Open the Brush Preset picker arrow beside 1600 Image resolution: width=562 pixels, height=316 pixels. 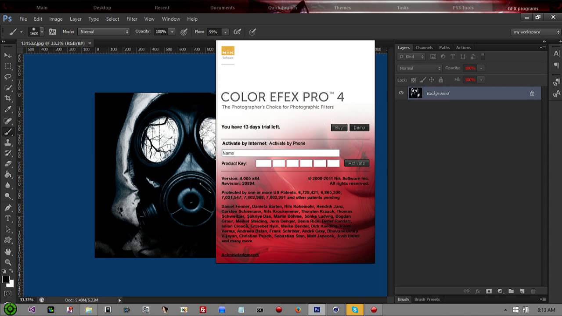point(42,32)
